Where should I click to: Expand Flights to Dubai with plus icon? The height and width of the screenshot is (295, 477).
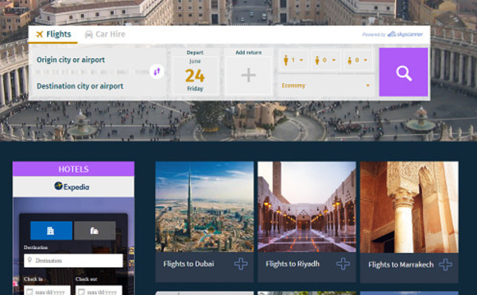coord(241,264)
